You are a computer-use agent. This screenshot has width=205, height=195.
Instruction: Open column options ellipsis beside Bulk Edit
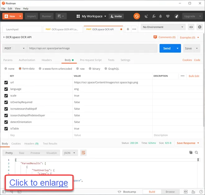(182, 76)
